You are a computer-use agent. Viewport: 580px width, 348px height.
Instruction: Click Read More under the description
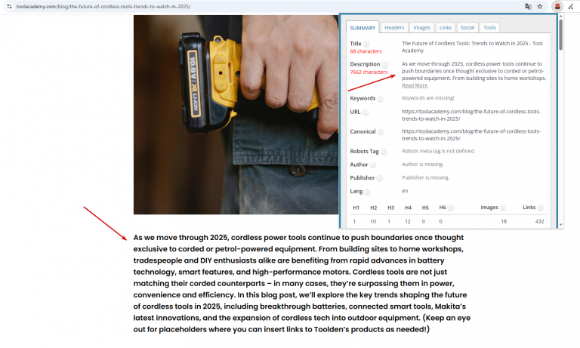[415, 85]
